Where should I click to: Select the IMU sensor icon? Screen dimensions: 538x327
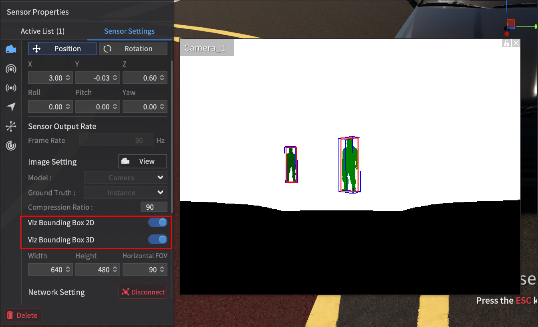(x=11, y=127)
